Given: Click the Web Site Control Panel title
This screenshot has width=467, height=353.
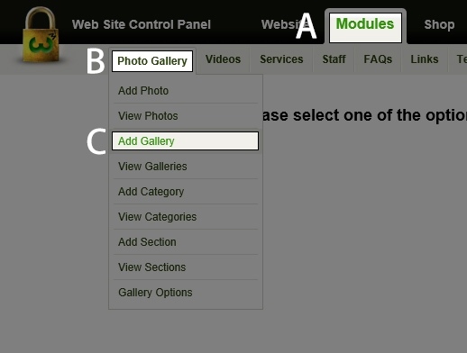Looking at the screenshot, I should 142,24.
